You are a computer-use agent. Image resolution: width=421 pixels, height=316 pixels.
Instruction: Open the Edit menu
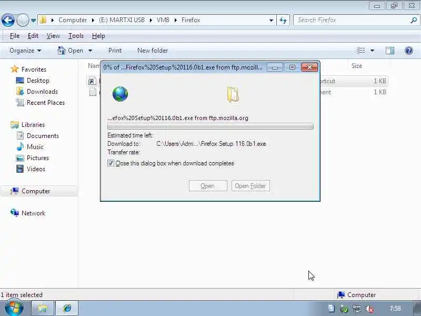[33, 36]
